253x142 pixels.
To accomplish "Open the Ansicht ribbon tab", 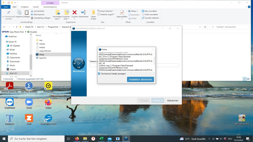I will pos(36,7).
